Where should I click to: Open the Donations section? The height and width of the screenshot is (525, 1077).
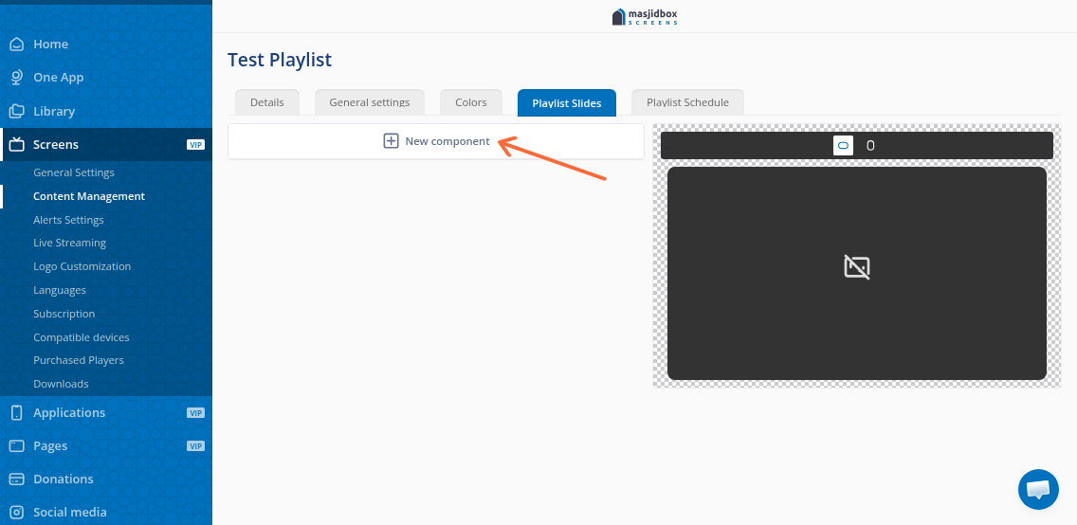[x=106, y=479]
